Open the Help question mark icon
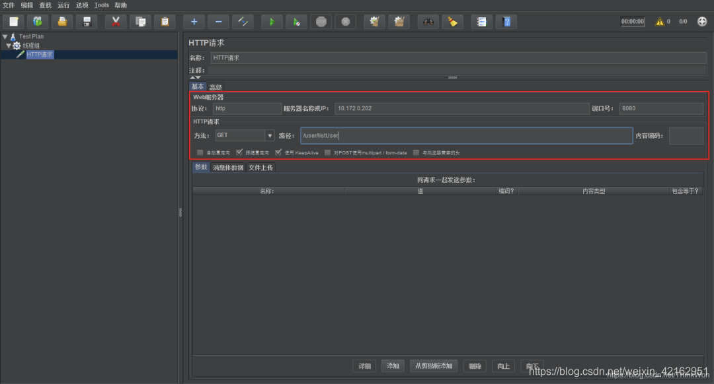Viewport: 714px width, 384px height. click(506, 21)
